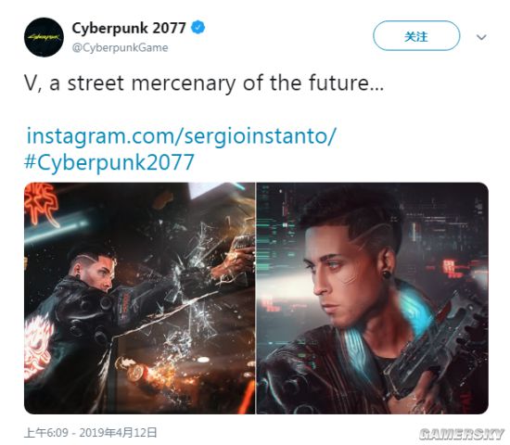Expand the tweet options chevron
510x445 pixels.
tap(481, 37)
